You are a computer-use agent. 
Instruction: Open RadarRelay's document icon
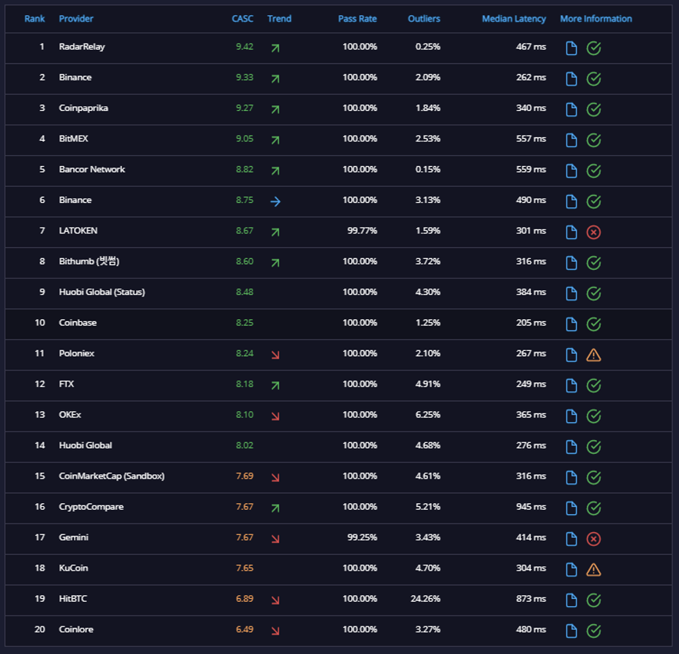[571, 48]
